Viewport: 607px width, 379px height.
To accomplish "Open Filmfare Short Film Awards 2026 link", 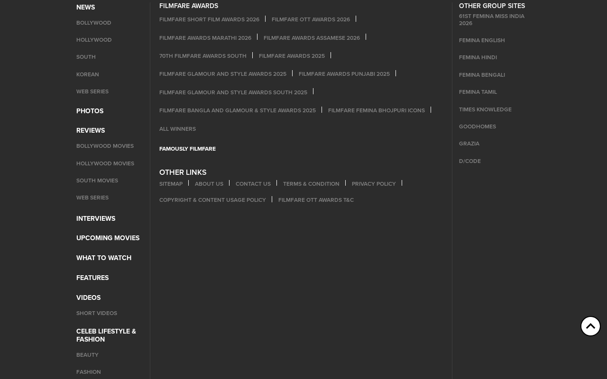I will tap(209, 19).
